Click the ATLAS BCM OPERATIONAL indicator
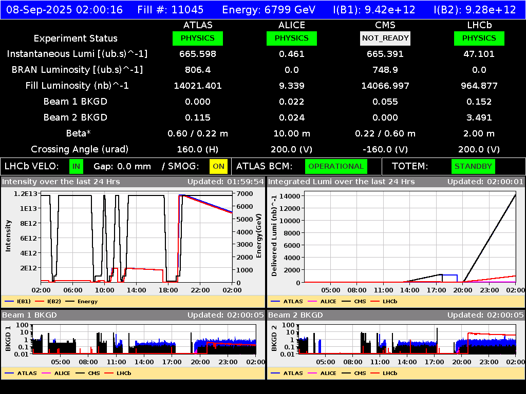526x394 pixels. pyautogui.click(x=336, y=166)
